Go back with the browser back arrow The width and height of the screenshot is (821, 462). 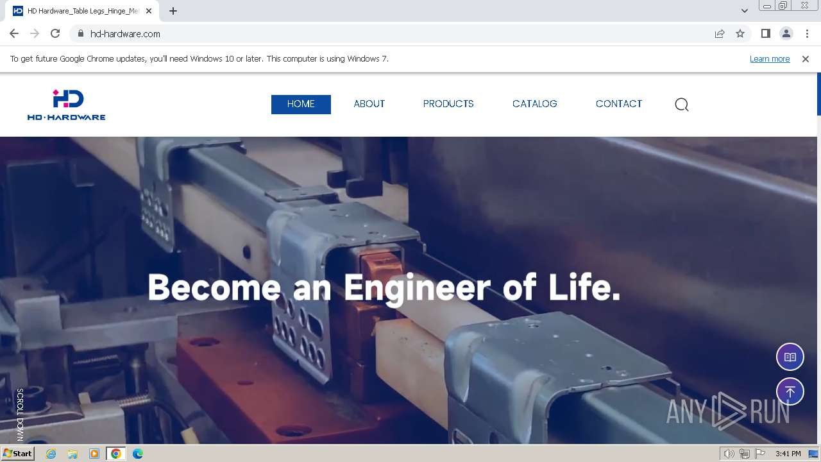tap(14, 33)
